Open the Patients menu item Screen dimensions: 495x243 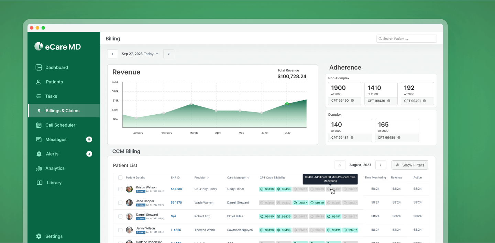coord(54,82)
